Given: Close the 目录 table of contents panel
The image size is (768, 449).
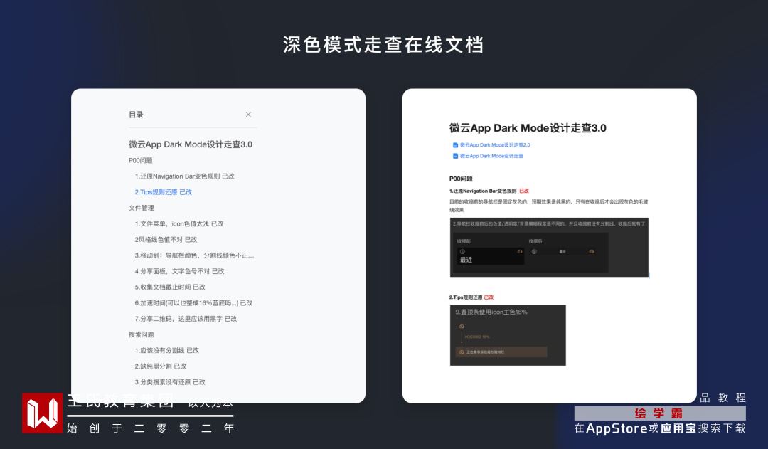Looking at the screenshot, I should tap(248, 115).
